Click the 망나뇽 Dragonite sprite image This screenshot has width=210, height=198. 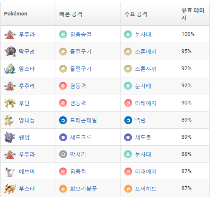(x=10, y=120)
